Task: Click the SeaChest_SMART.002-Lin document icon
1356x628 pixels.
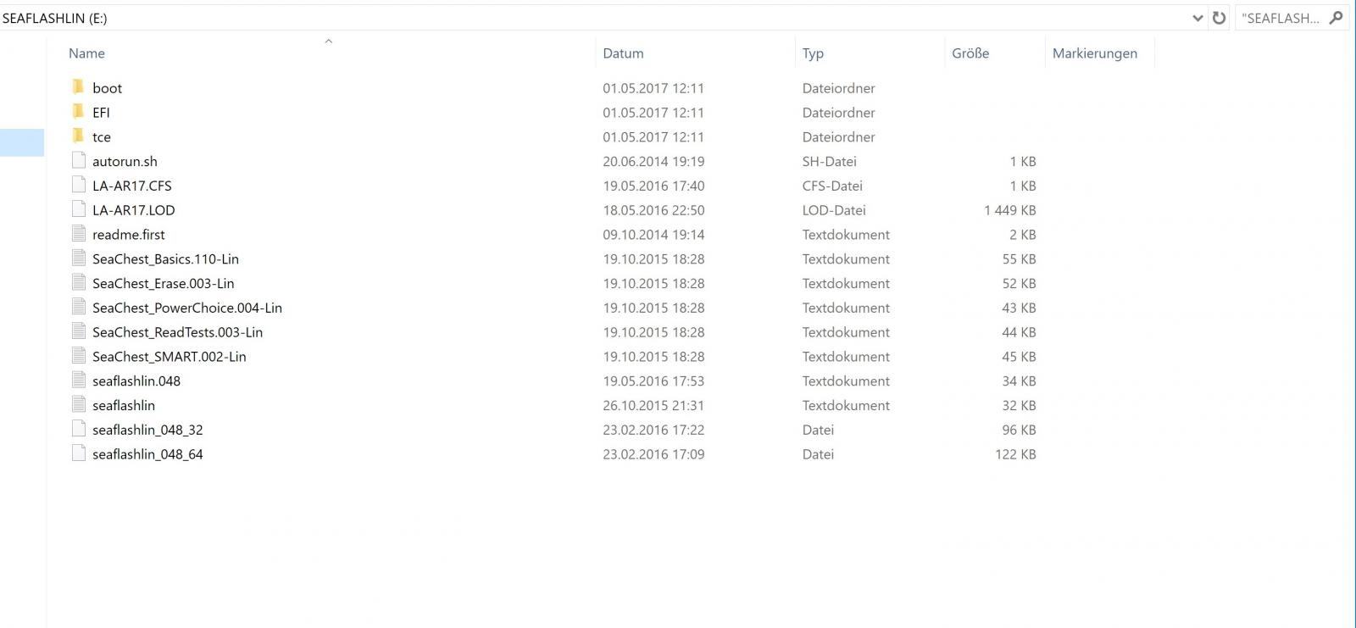Action: coord(79,357)
